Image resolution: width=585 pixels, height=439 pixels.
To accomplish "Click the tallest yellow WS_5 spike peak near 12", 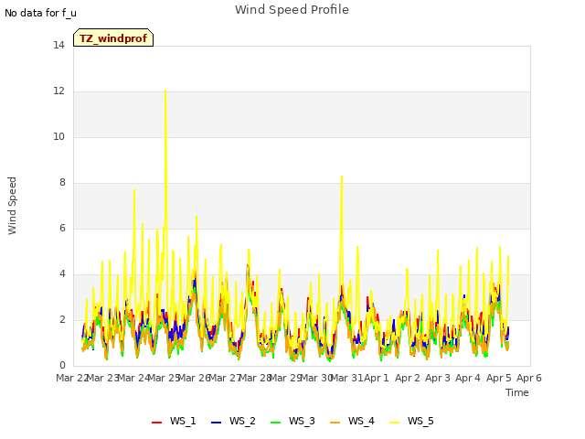I will click(x=165, y=91).
